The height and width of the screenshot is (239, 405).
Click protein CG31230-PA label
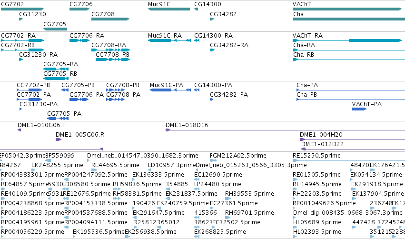click(x=39, y=104)
